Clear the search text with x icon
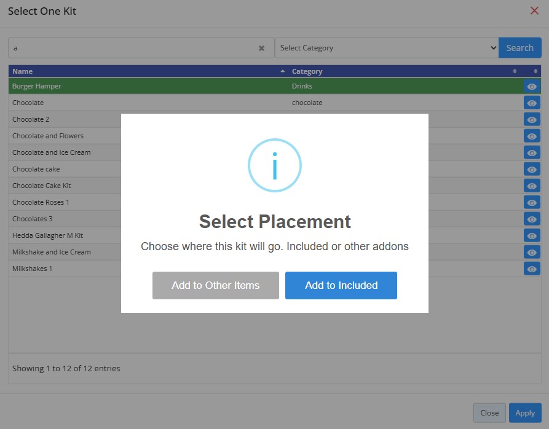Screen dimensions: 549x429 coord(261,49)
